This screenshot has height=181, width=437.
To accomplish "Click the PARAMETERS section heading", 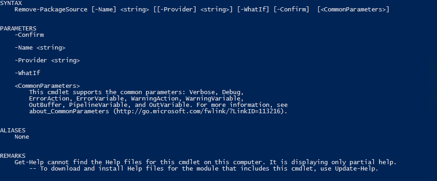I will coord(18,28).
